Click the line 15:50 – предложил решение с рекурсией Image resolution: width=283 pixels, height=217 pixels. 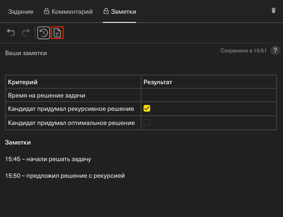(x=65, y=176)
